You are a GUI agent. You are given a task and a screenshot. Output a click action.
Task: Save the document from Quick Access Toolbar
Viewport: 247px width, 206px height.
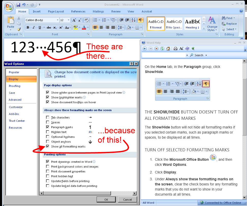click(x=18, y=5)
